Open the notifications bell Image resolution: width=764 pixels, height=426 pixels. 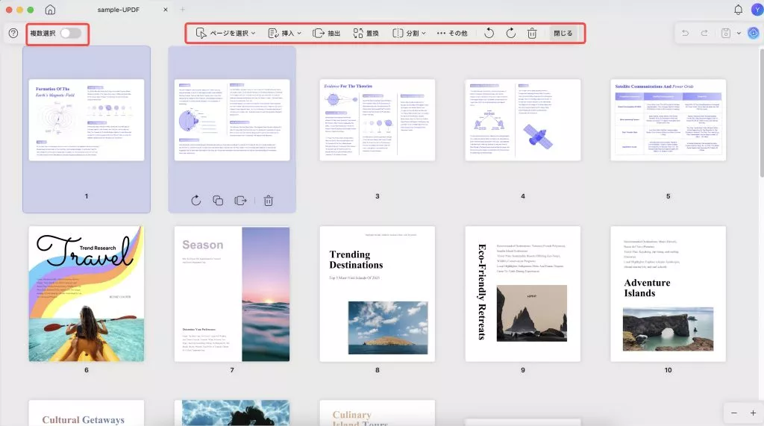pos(738,10)
